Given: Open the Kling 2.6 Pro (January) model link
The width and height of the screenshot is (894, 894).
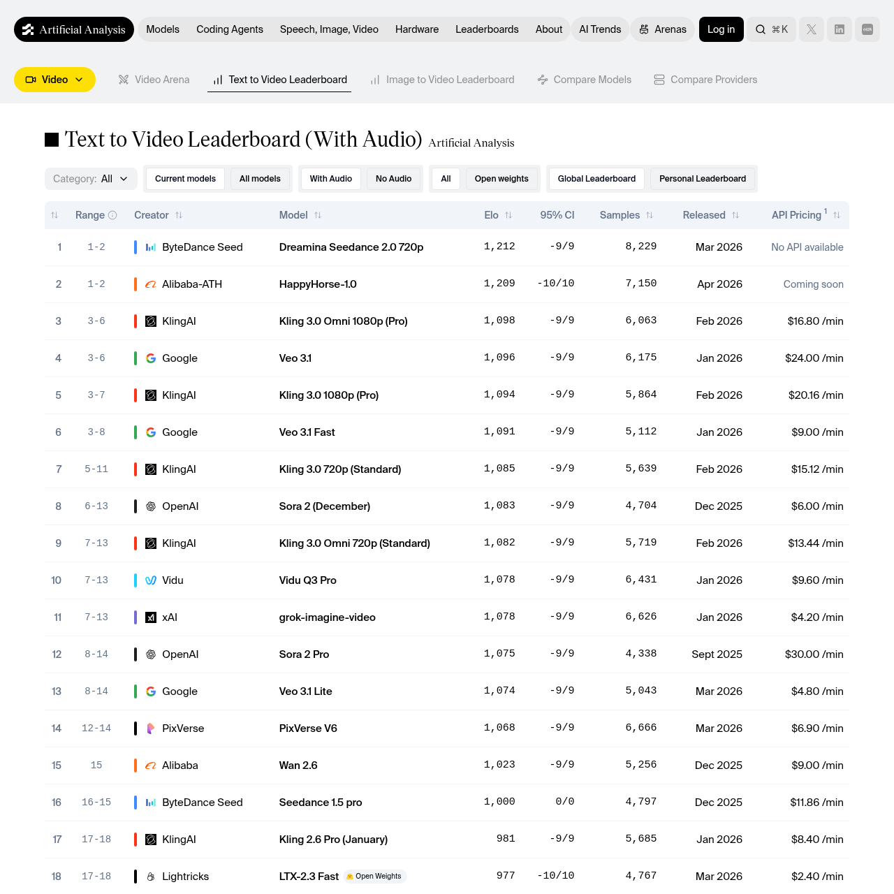Looking at the screenshot, I should click(333, 840).
